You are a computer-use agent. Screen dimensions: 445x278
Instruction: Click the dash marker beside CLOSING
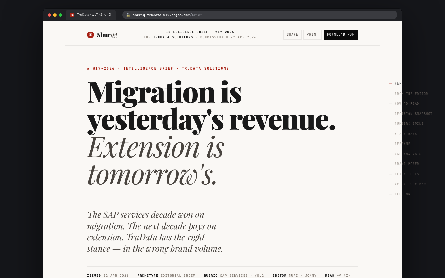pos(390,194)
